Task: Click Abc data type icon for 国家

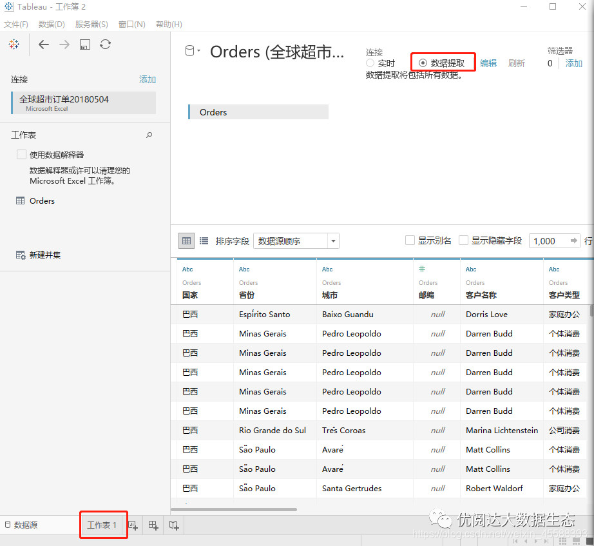Action: coord(187,269)
